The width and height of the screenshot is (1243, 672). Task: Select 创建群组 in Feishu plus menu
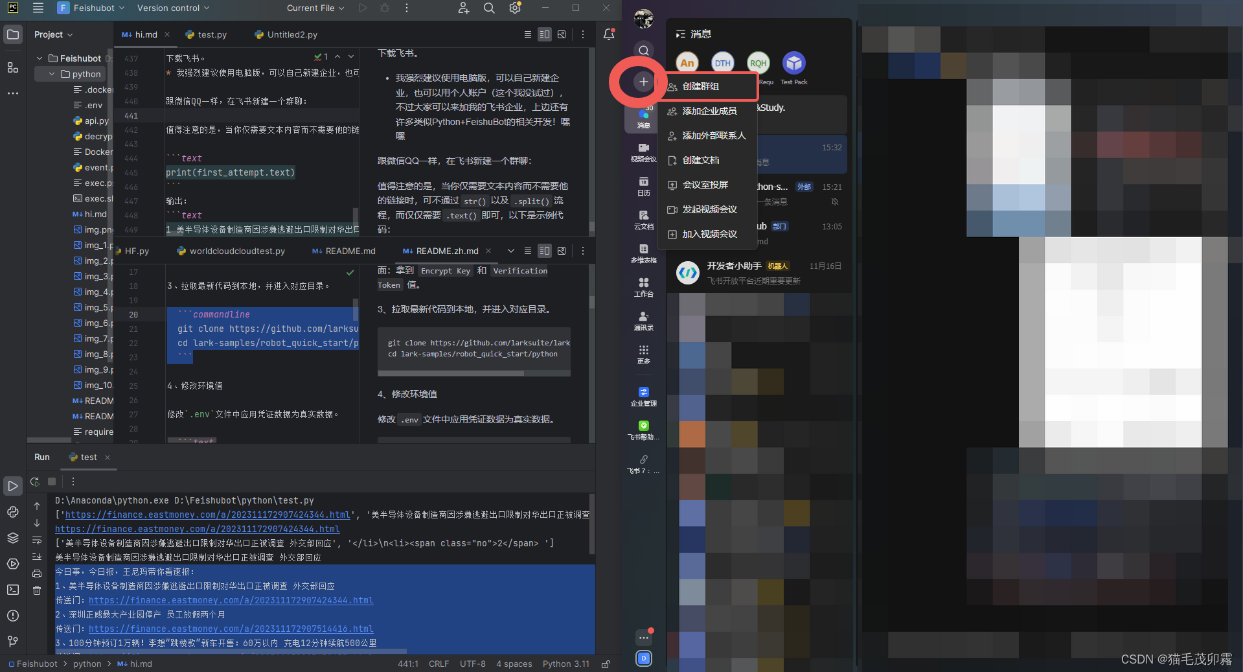pyautogui.click(x=707, y=86)
